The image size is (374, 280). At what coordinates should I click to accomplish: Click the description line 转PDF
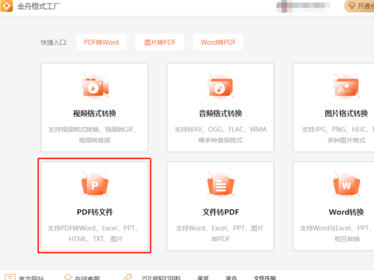[221, 239]
